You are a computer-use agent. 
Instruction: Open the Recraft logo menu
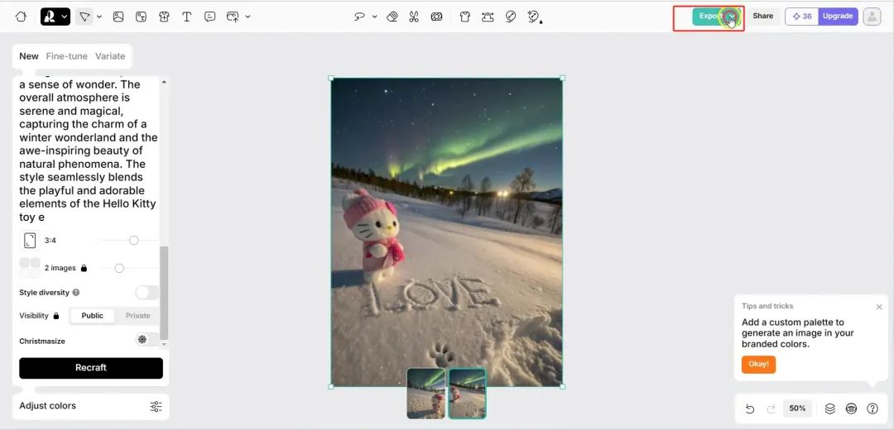tap(55, 17)
